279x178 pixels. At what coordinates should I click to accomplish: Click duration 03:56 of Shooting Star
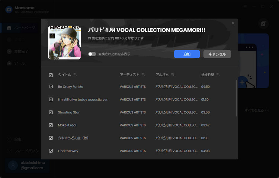[205, 112]
